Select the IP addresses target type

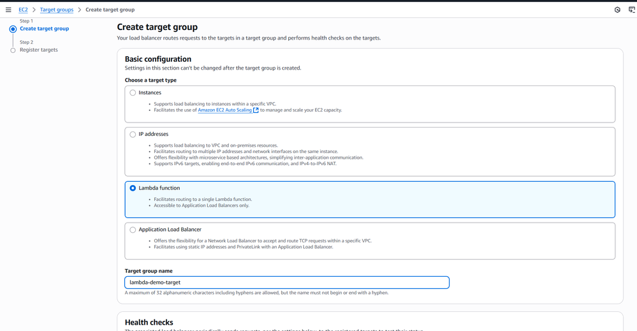point(133,134)
